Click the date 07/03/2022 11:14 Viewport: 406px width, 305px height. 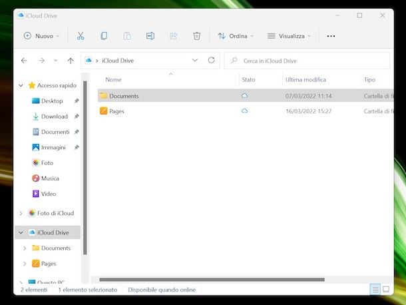click(x=308, y=96)
